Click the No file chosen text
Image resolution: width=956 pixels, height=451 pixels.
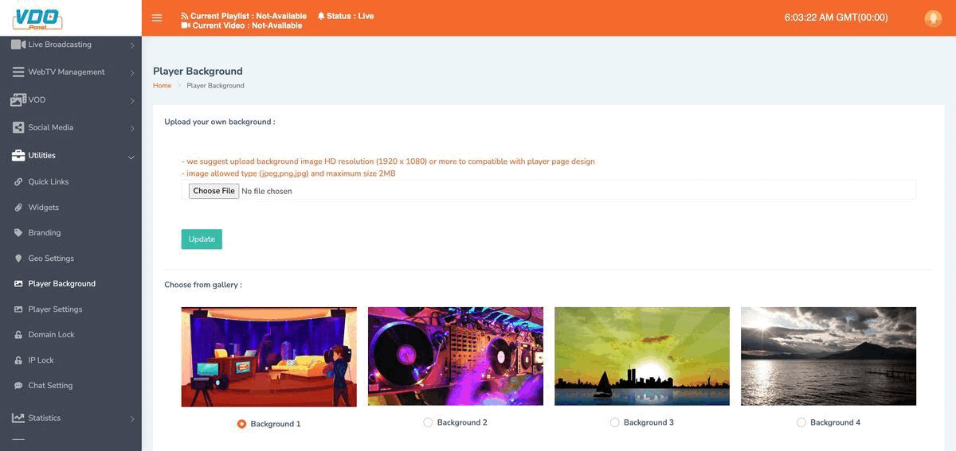click(267, 192)
